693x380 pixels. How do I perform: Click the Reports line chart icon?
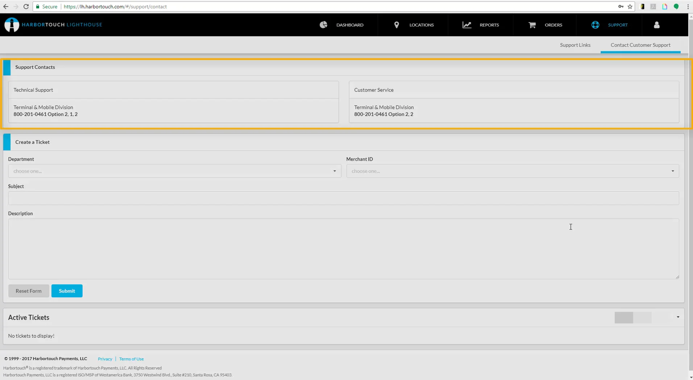click(x=467, y=25)
